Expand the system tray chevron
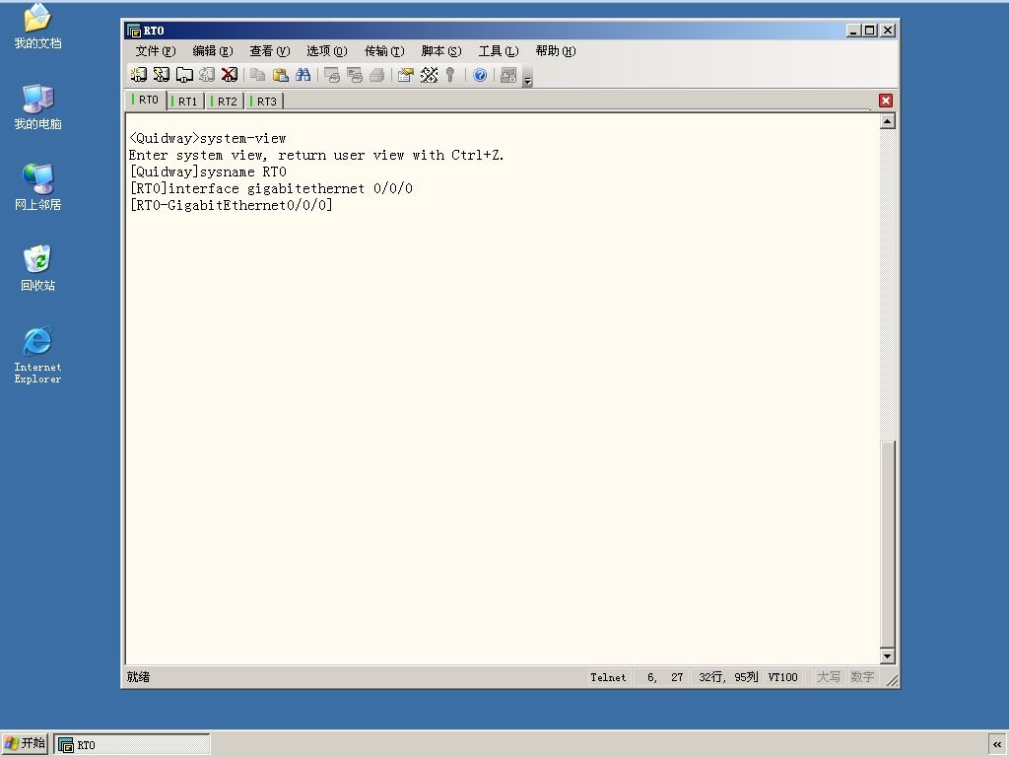The width and height of the screenshot is (1009, 757). click(997, 745)
